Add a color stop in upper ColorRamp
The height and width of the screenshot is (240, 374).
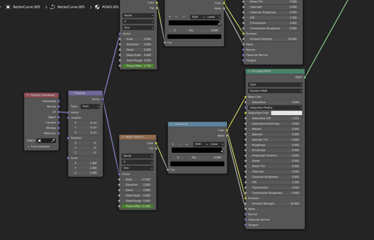click(x=170, y=17)
